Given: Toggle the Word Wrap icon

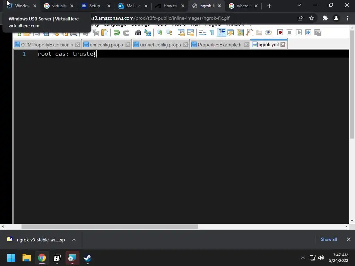Looking at the screenshot, I should tap(202, 33).
